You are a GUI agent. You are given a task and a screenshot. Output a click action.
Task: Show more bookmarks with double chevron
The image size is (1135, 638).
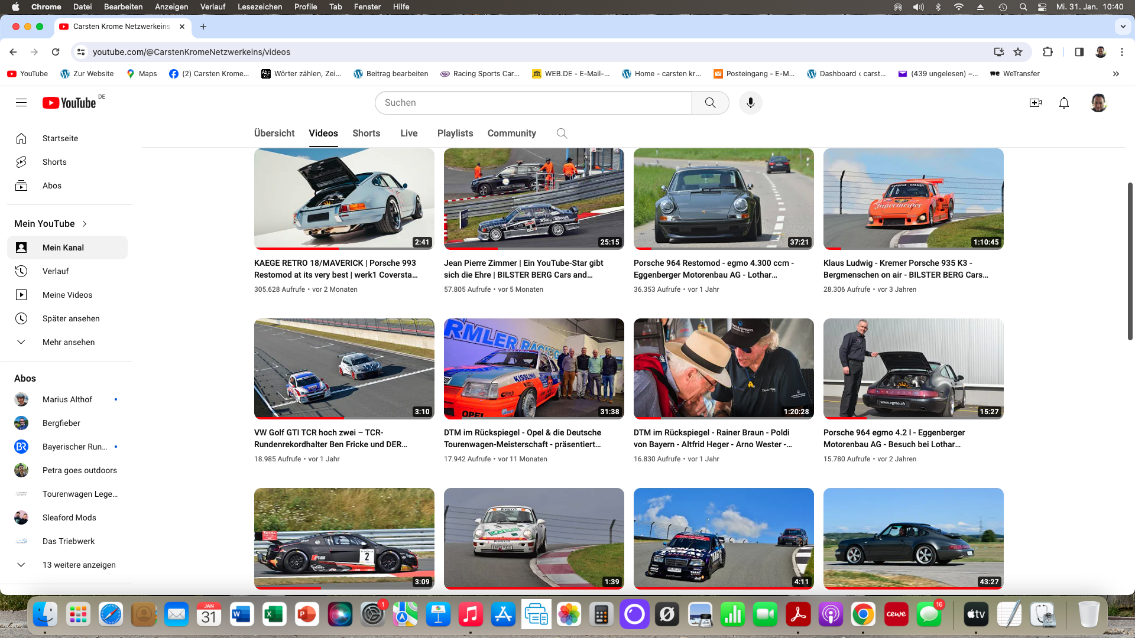1116,74
